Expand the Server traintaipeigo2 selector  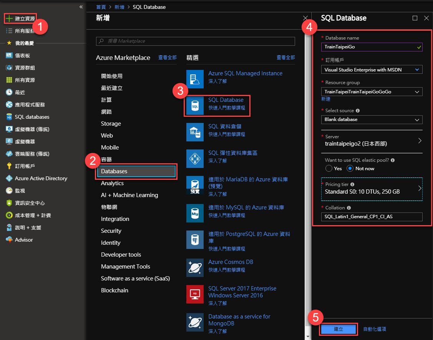point(372,141)
